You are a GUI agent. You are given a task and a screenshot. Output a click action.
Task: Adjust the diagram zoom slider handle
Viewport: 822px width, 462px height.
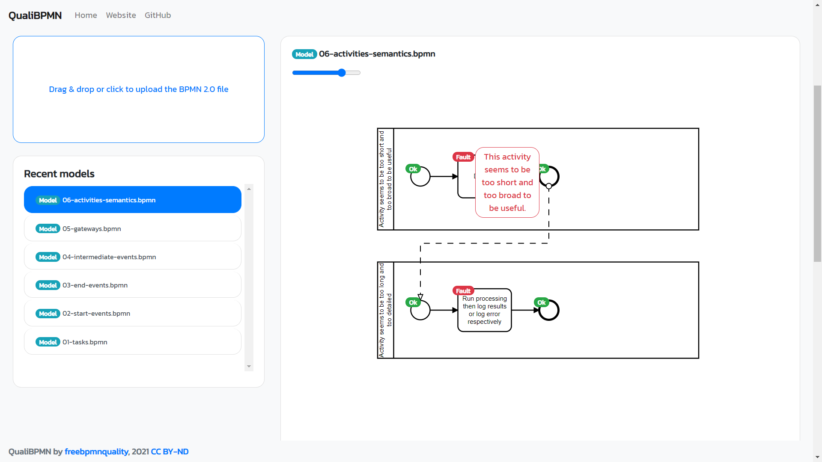341,73
